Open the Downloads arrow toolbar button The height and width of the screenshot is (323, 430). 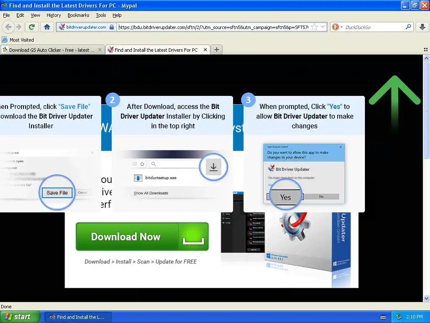pyautogui.click(x=422, y=27)
